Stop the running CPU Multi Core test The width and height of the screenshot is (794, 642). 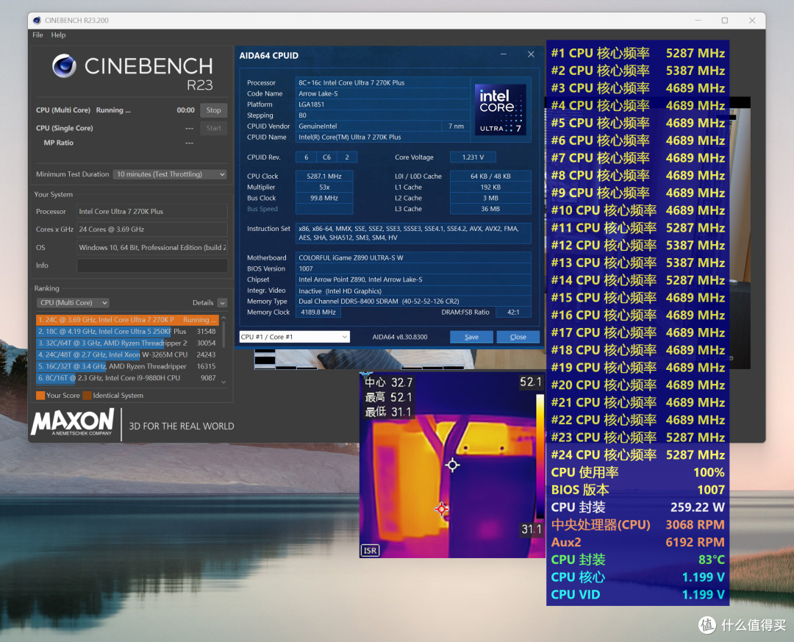click(x=213, y=110)
